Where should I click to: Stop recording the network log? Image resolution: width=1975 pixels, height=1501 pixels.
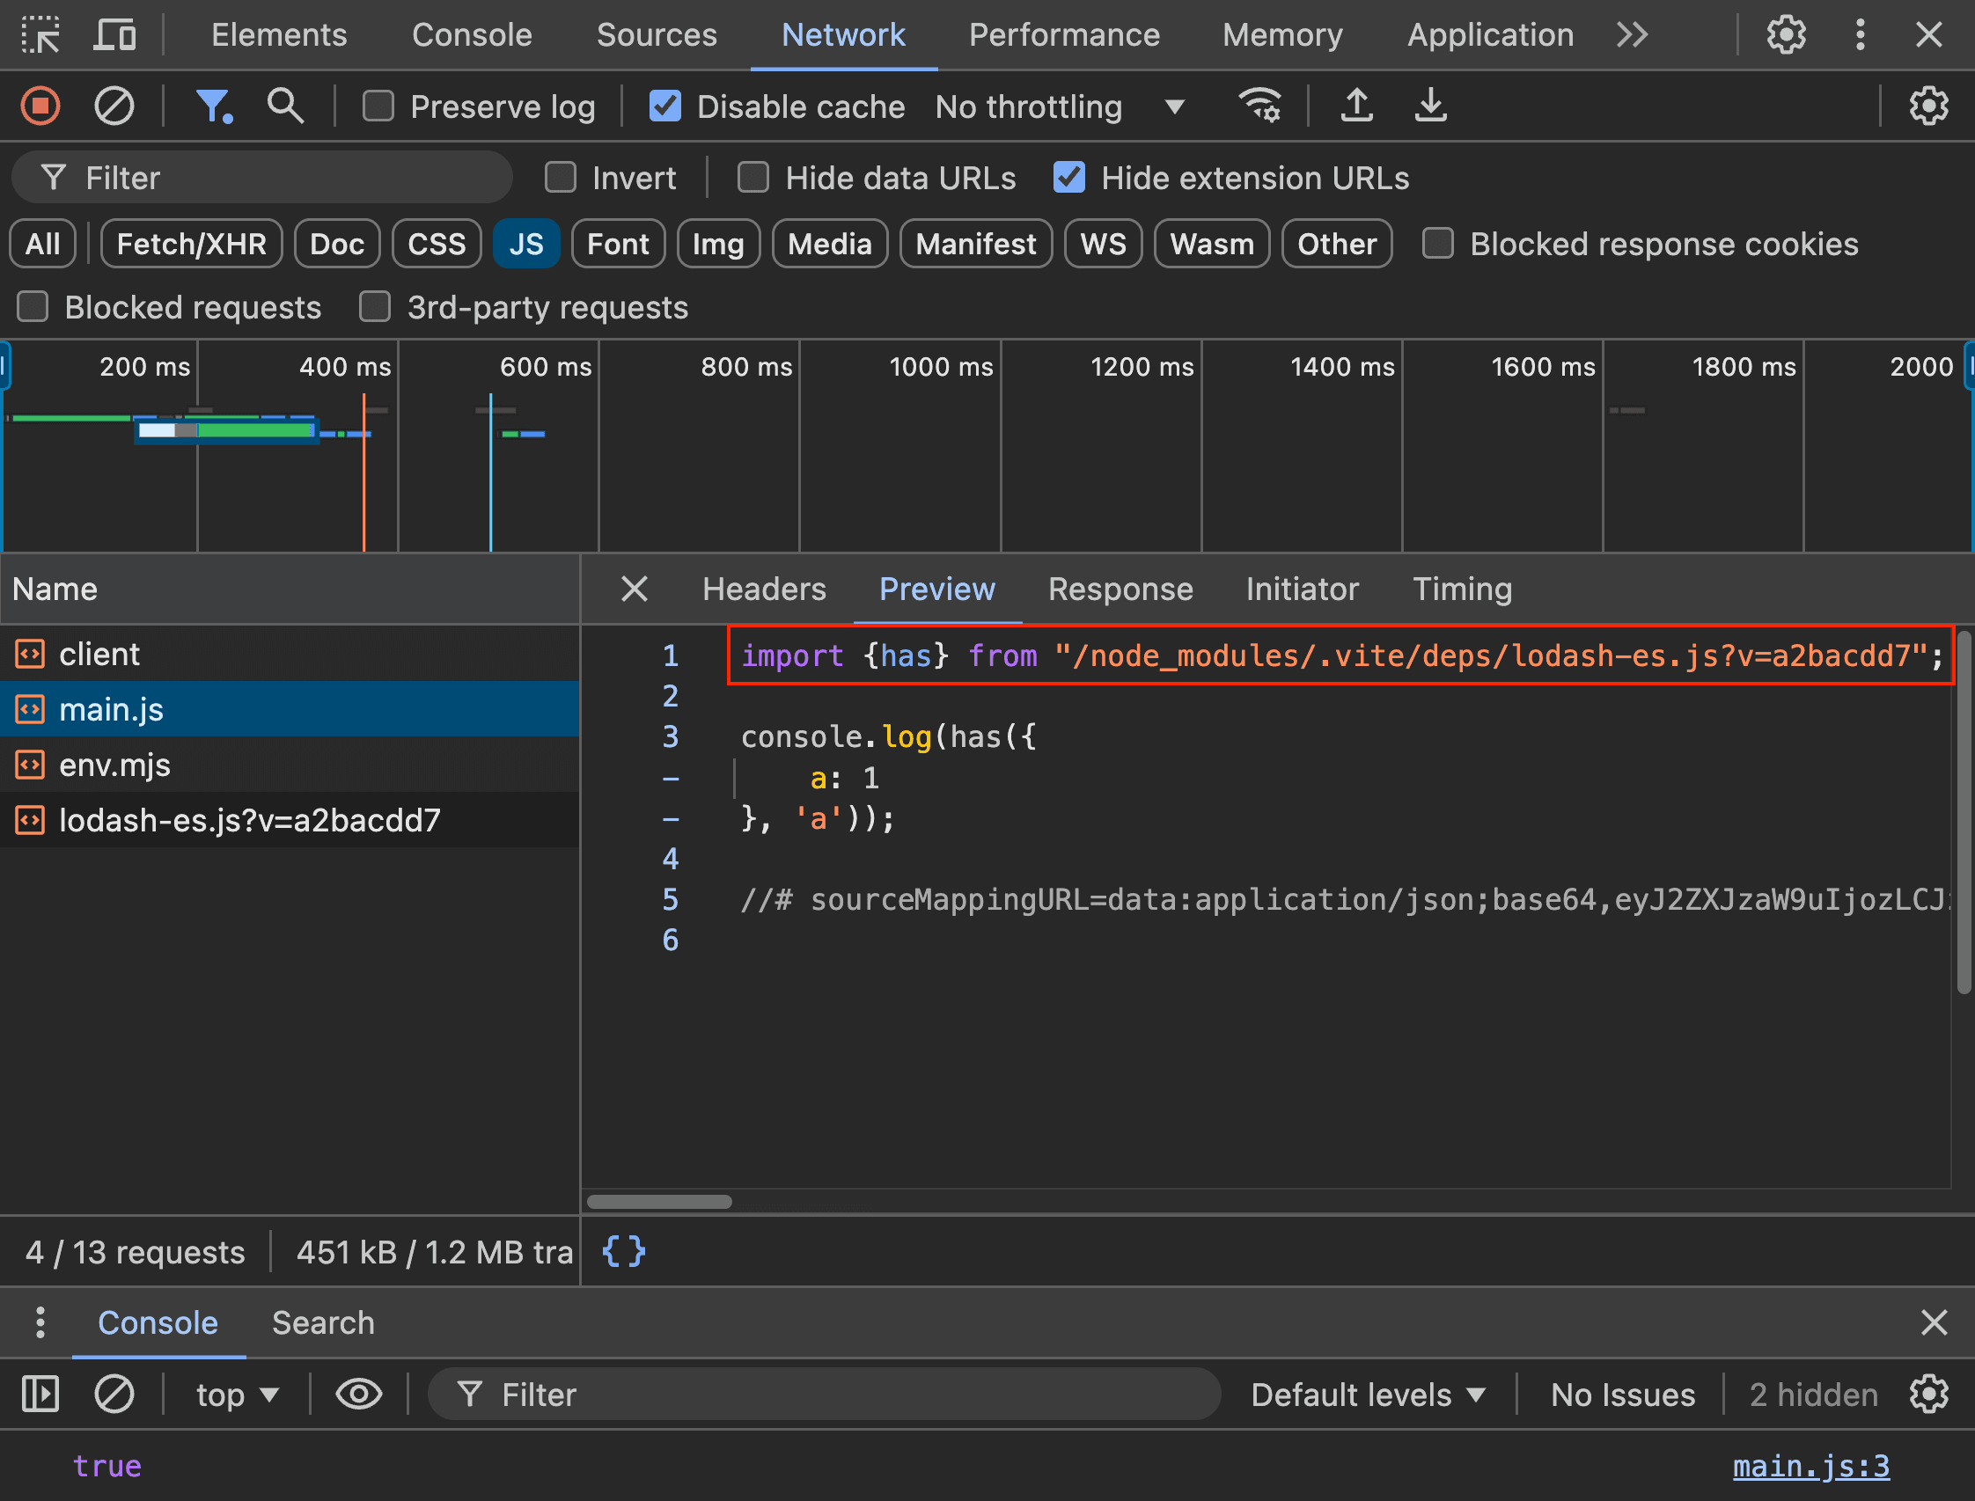40,106
